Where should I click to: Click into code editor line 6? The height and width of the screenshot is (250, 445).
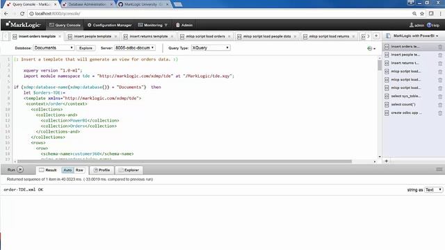pos(88,87)
